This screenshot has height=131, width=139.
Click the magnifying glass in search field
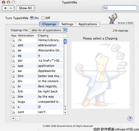(105, 8)
